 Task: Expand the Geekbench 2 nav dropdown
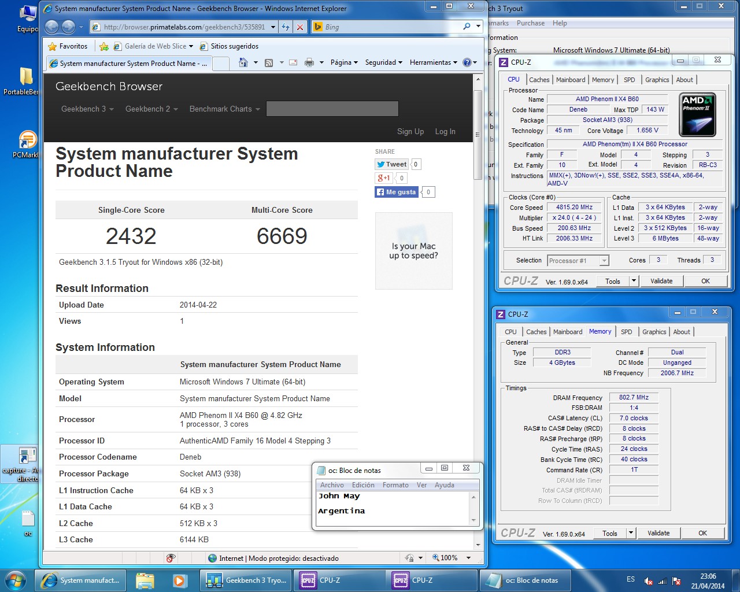click(x=151, y=109)
